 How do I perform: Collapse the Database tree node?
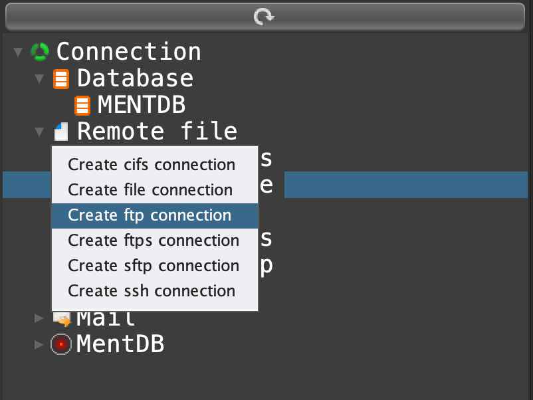pyautogui.click(x=39, y=79)
